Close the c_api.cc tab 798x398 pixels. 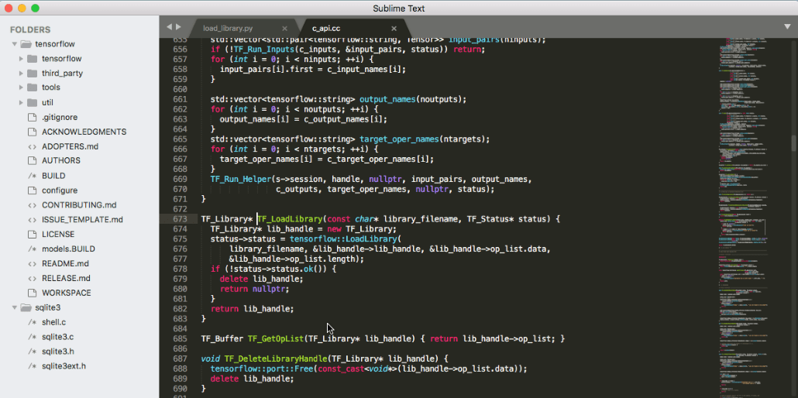point(394,29)
